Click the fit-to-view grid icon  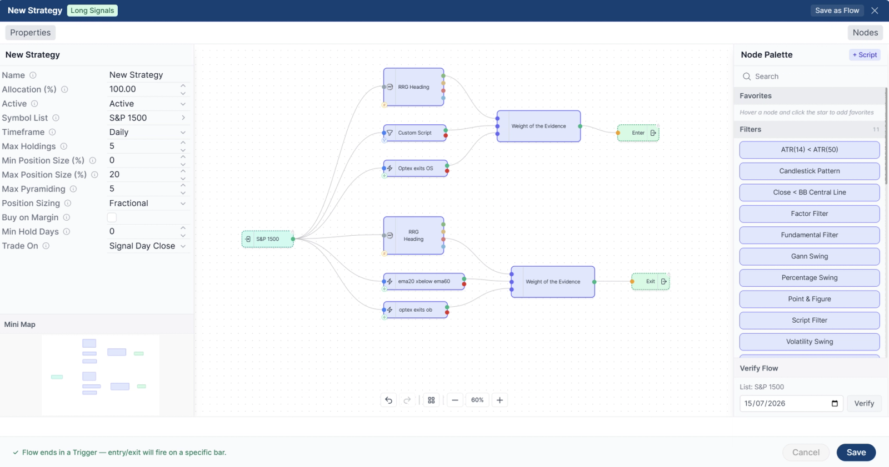(x=431, y=400)
